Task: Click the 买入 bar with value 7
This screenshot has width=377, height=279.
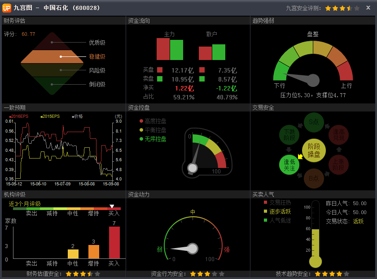Action: point(114,243)
